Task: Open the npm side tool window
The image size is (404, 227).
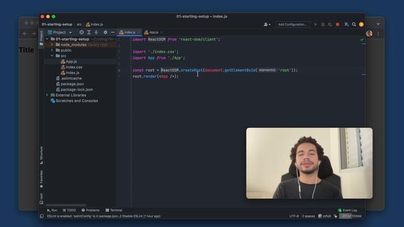Action: pos(41,199)
